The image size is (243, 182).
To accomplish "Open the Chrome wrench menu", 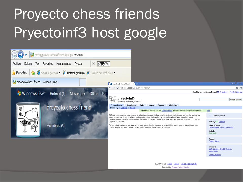I will (x=241, y=88).
